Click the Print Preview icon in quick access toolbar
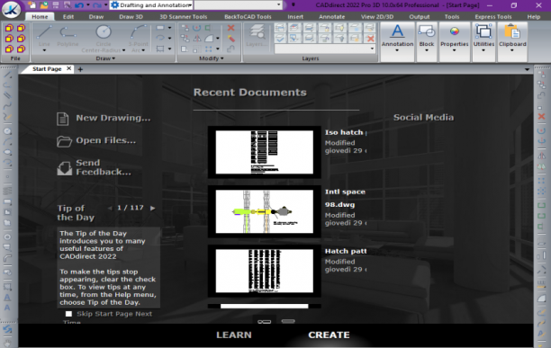551x348 pixels. (68, 5)
